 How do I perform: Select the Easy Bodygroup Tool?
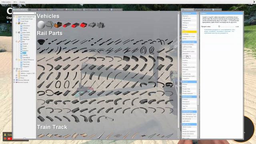point(189,117)
